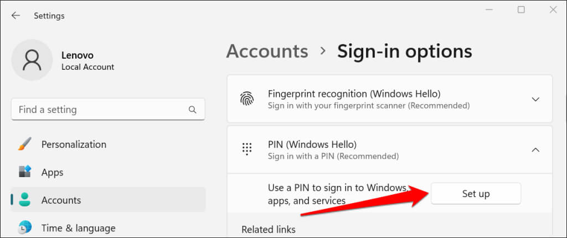This screenshot has width=567, height=238.
Task: Click the Time & language globe icon
Action: click(x=25, y=227)
